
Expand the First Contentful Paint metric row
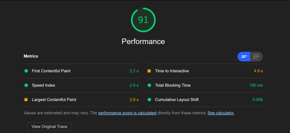(x=81, y=71)
